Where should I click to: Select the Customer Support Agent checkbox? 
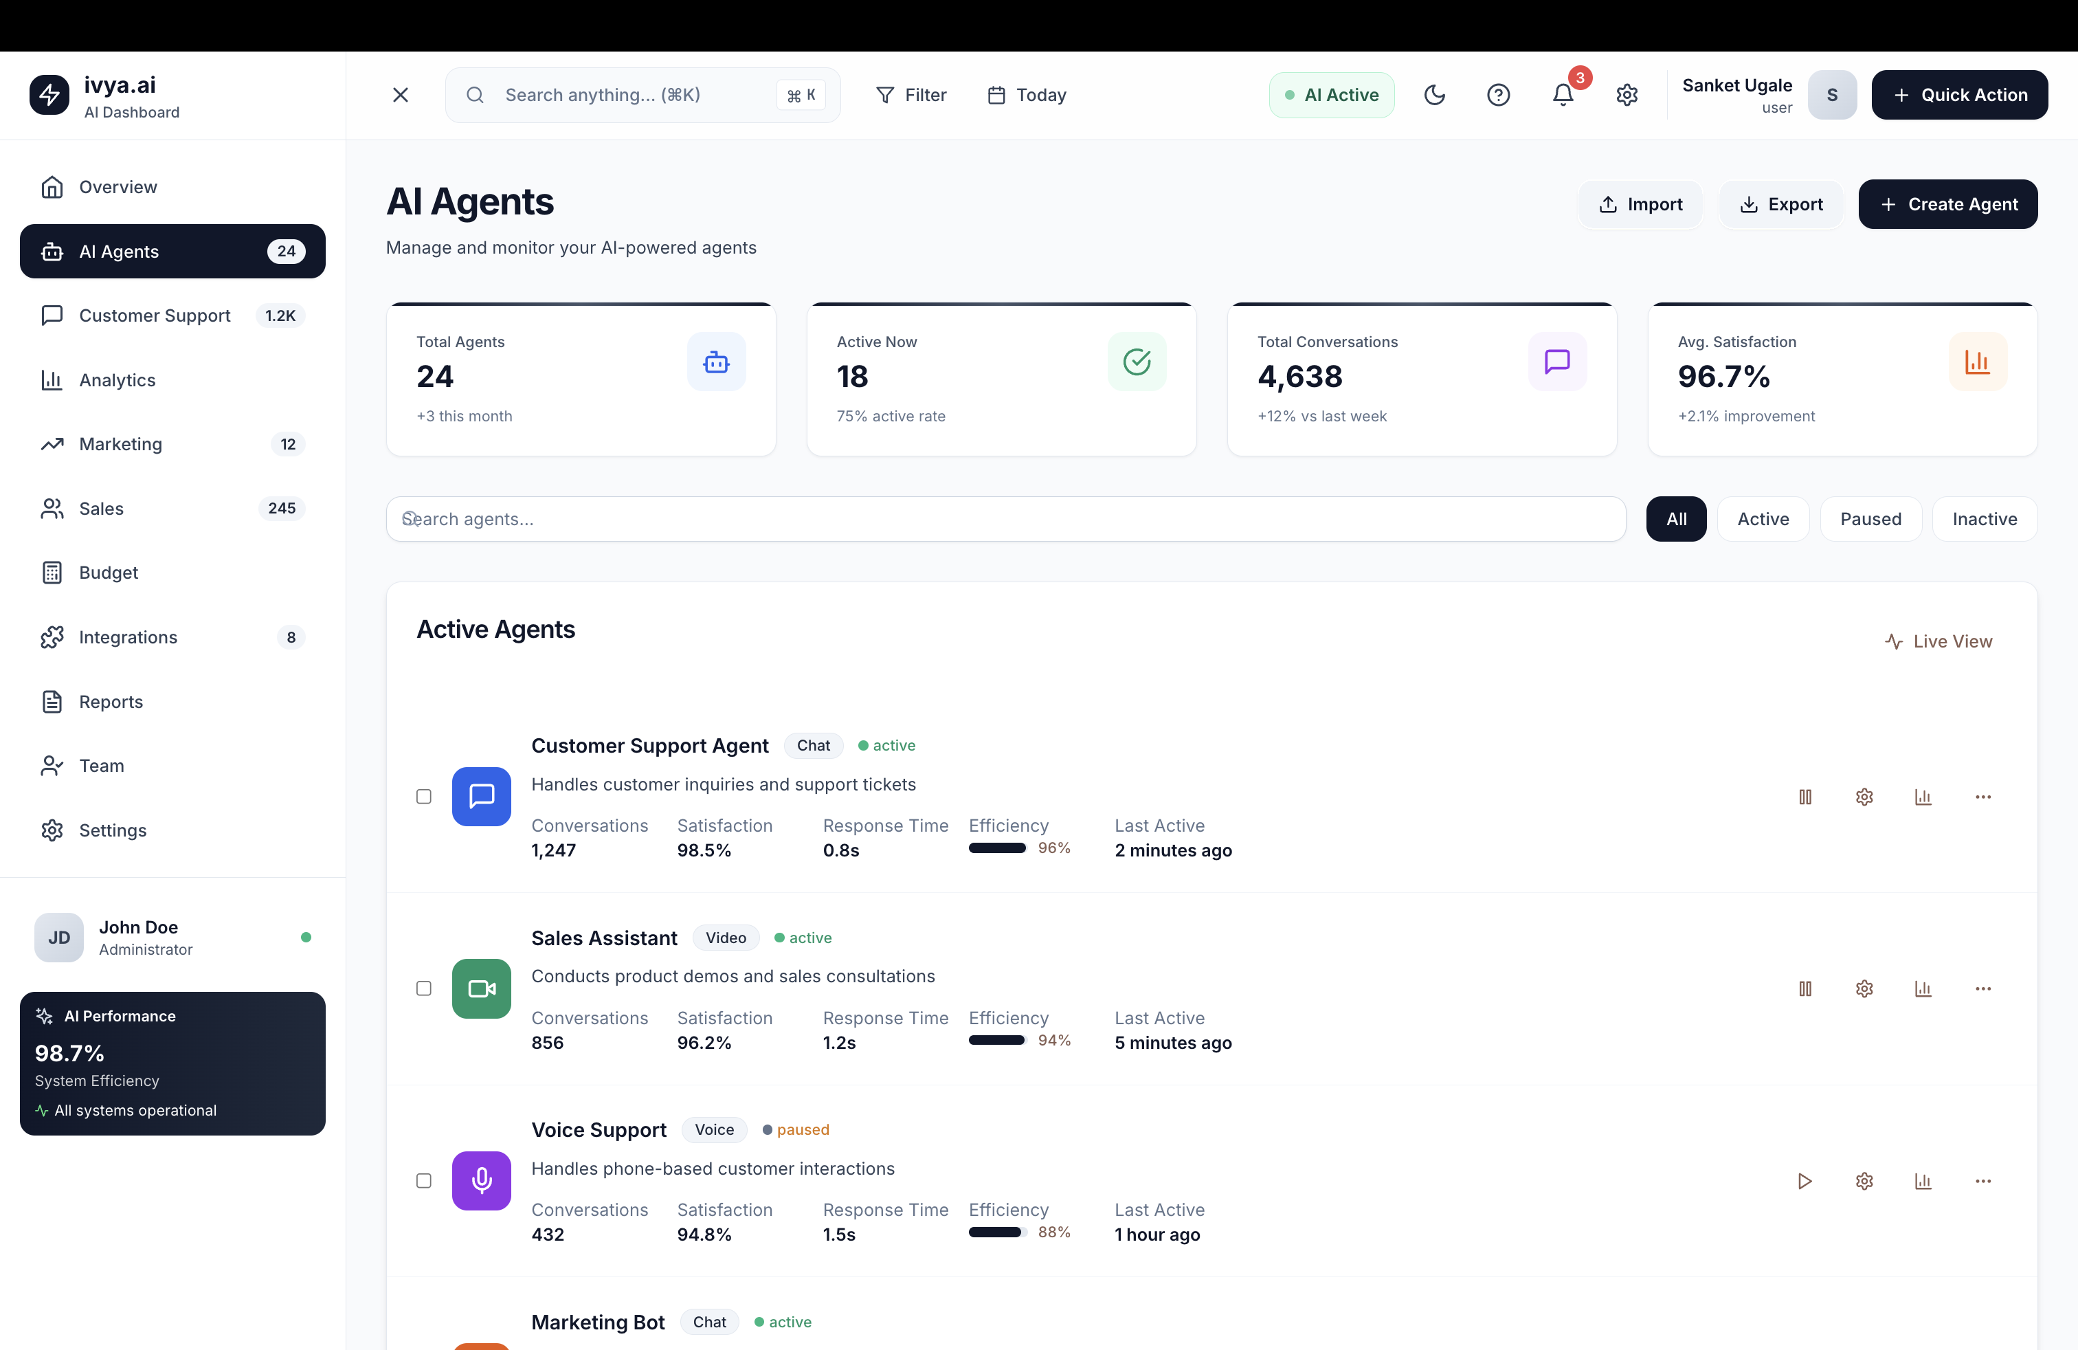[423, 797]
